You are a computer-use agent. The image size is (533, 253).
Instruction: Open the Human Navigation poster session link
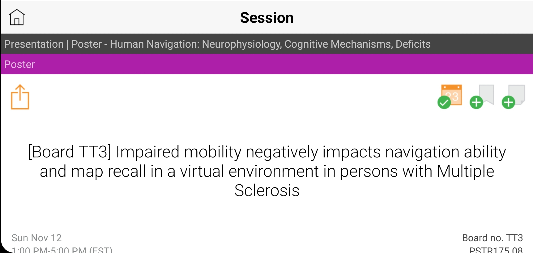tap(251, 44)
